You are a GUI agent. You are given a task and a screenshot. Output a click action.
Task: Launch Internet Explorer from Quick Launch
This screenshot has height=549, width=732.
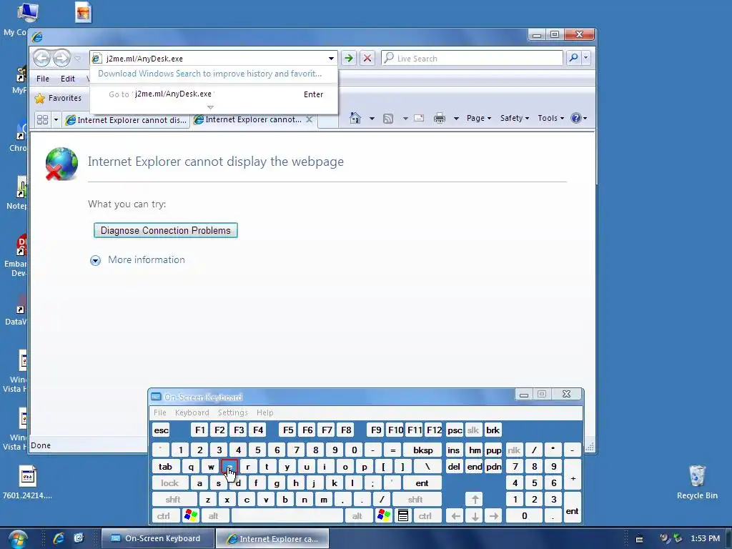pos(59,538)
